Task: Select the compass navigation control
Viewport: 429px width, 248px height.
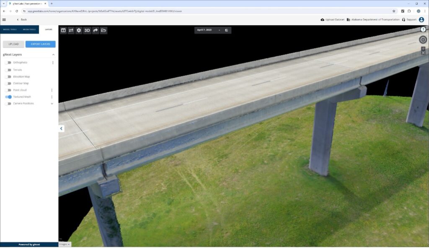Action: coord(423,39)
